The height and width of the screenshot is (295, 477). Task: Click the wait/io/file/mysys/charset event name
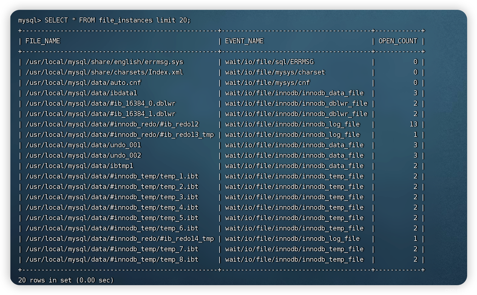coord(275,72)
